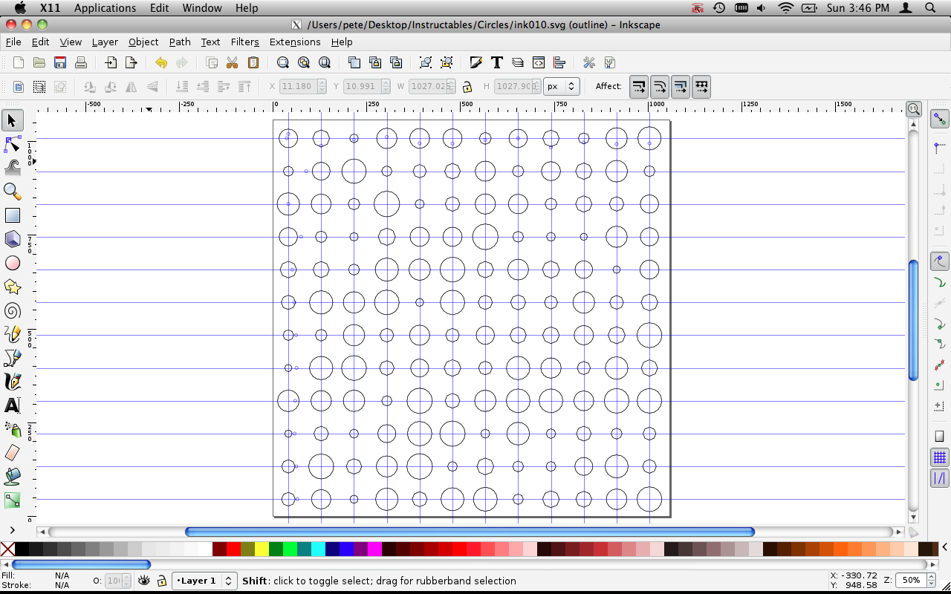Viewport: 951px width, 594px height.
Task: Select the Spray tool
Action: tap(13, 429)
